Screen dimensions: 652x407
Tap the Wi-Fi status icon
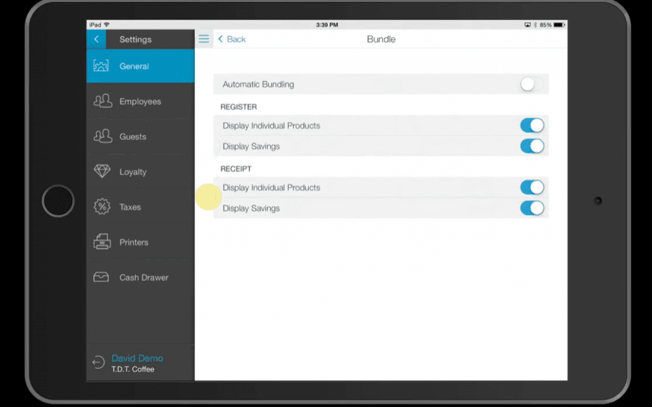click(107, 25)
